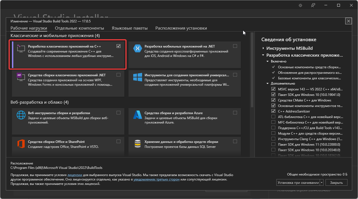This screenshot has width=358, height=199.
Task: Check the web build tools workload
Action: tap(119, 113)
